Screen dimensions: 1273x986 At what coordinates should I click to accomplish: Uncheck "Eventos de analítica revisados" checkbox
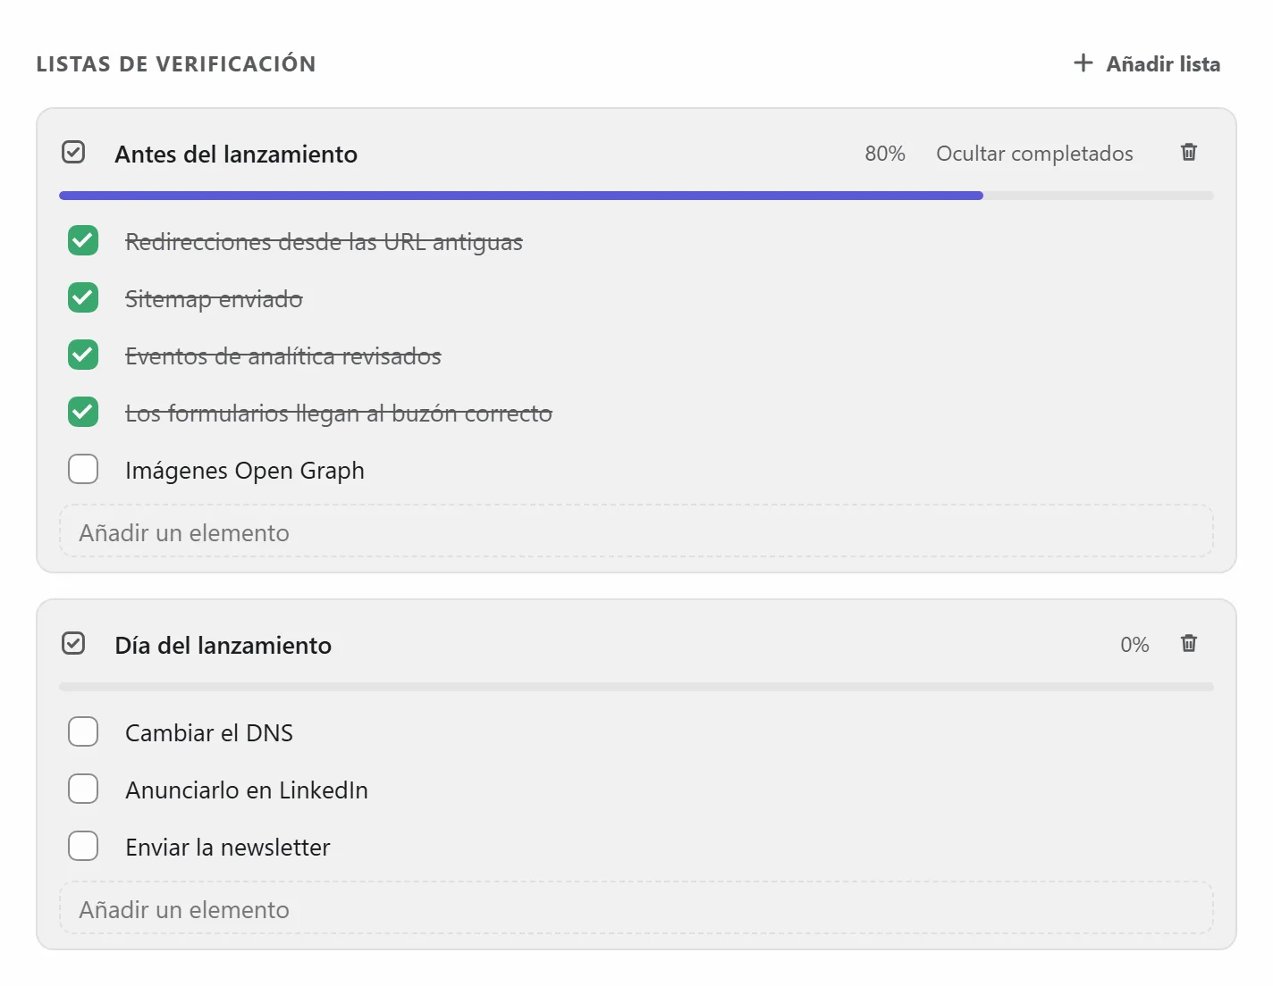coord(83,355)
